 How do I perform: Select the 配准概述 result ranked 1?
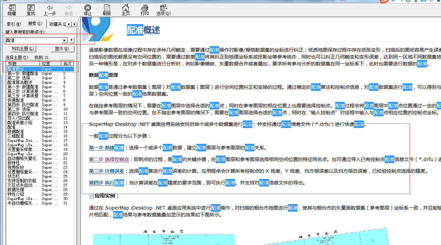pyautogui.click(x=40, y=69)
